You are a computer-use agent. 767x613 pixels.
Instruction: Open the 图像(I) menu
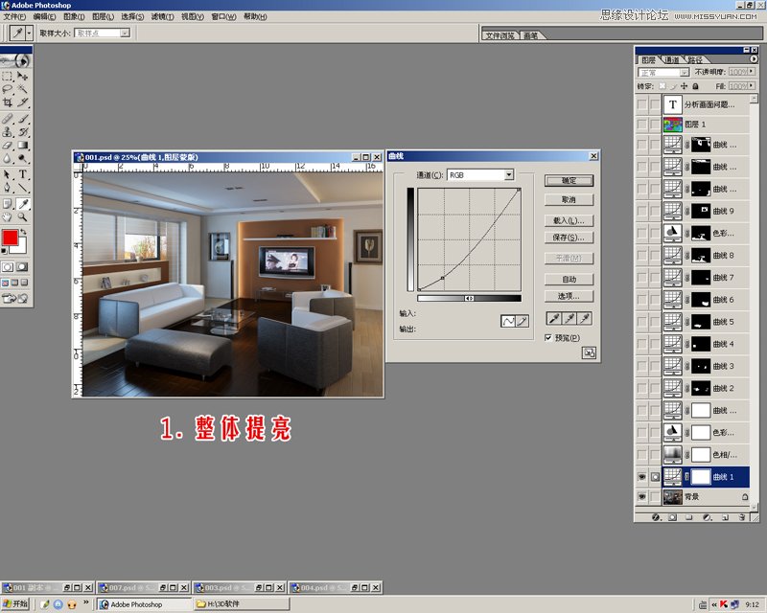pos(74,16)
